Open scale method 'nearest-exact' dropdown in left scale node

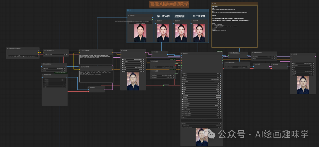click(x=54, y=68)
